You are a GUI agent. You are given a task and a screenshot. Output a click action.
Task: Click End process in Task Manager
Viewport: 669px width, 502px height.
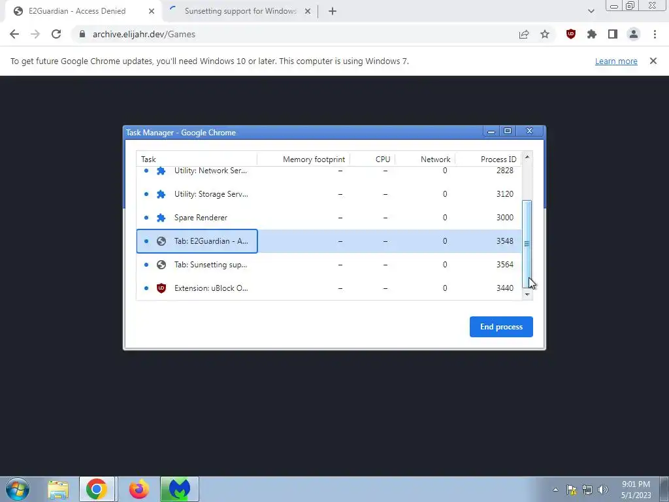tap(501, 327)
